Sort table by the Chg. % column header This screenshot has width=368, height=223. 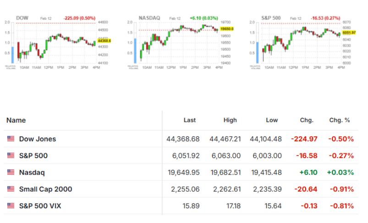point(340,120)
